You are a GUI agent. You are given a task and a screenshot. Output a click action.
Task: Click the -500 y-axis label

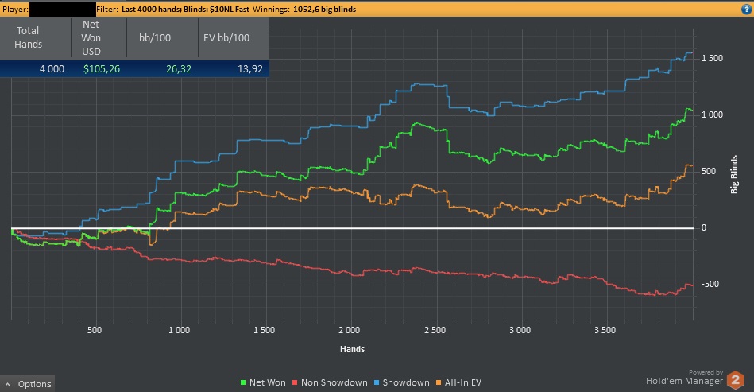[710, 285]
